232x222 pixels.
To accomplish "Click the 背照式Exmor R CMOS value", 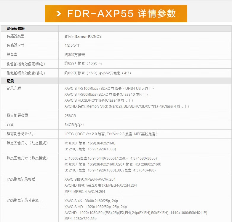I will pyautogui.click(x=83, y=37).
